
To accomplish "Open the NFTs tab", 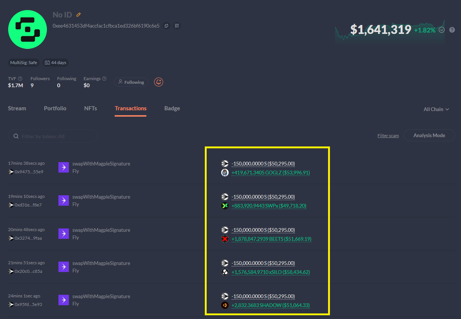I will [91, 108].
